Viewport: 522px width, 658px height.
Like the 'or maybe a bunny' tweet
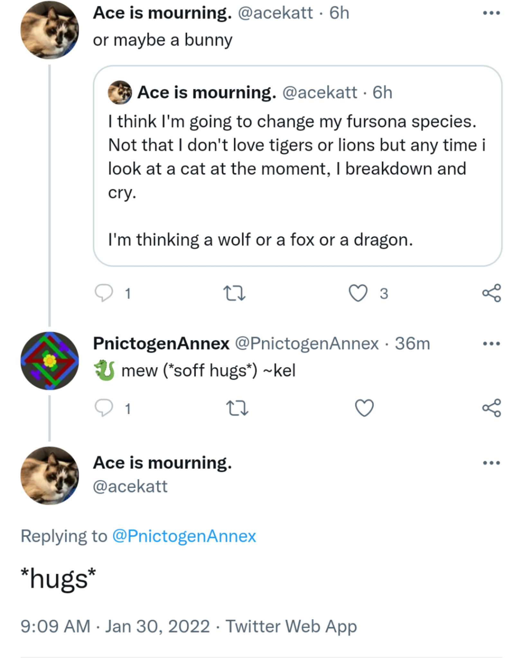point(358,293)
